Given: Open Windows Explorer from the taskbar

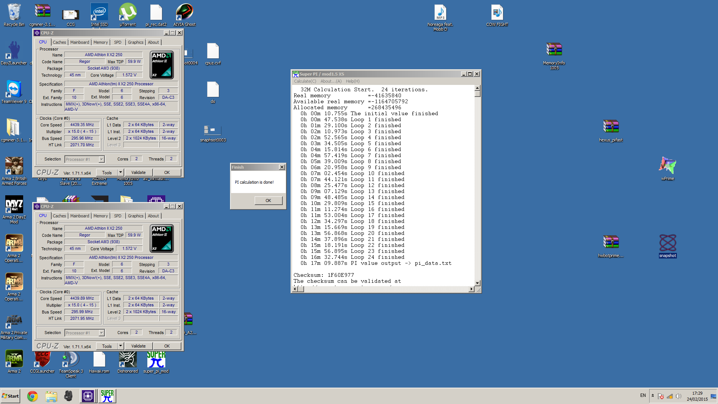Looking at the screenshot, I should coord(51,396).
